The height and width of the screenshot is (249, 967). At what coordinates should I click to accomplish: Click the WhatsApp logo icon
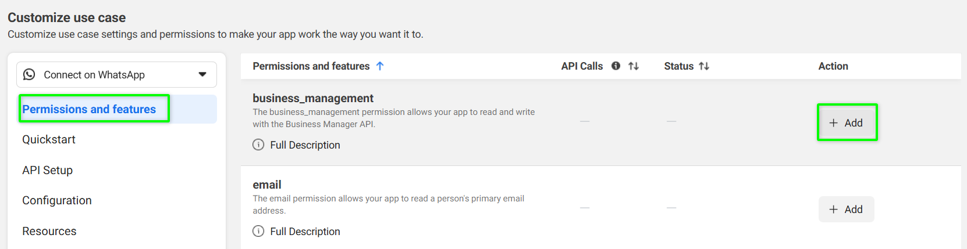coord(29,75)
